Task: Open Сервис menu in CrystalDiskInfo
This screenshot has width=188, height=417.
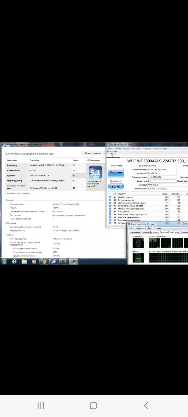Action: 126,148
